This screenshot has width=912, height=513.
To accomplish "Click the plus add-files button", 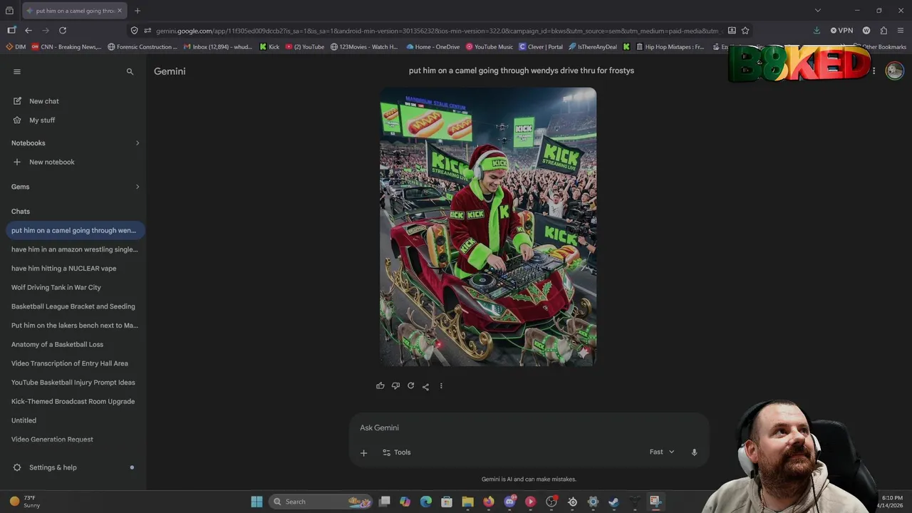I will coord(363,452).
